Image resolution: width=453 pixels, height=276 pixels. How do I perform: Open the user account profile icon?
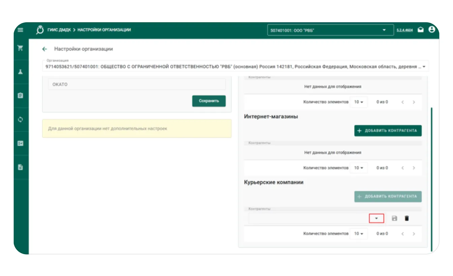pos(431,30)
